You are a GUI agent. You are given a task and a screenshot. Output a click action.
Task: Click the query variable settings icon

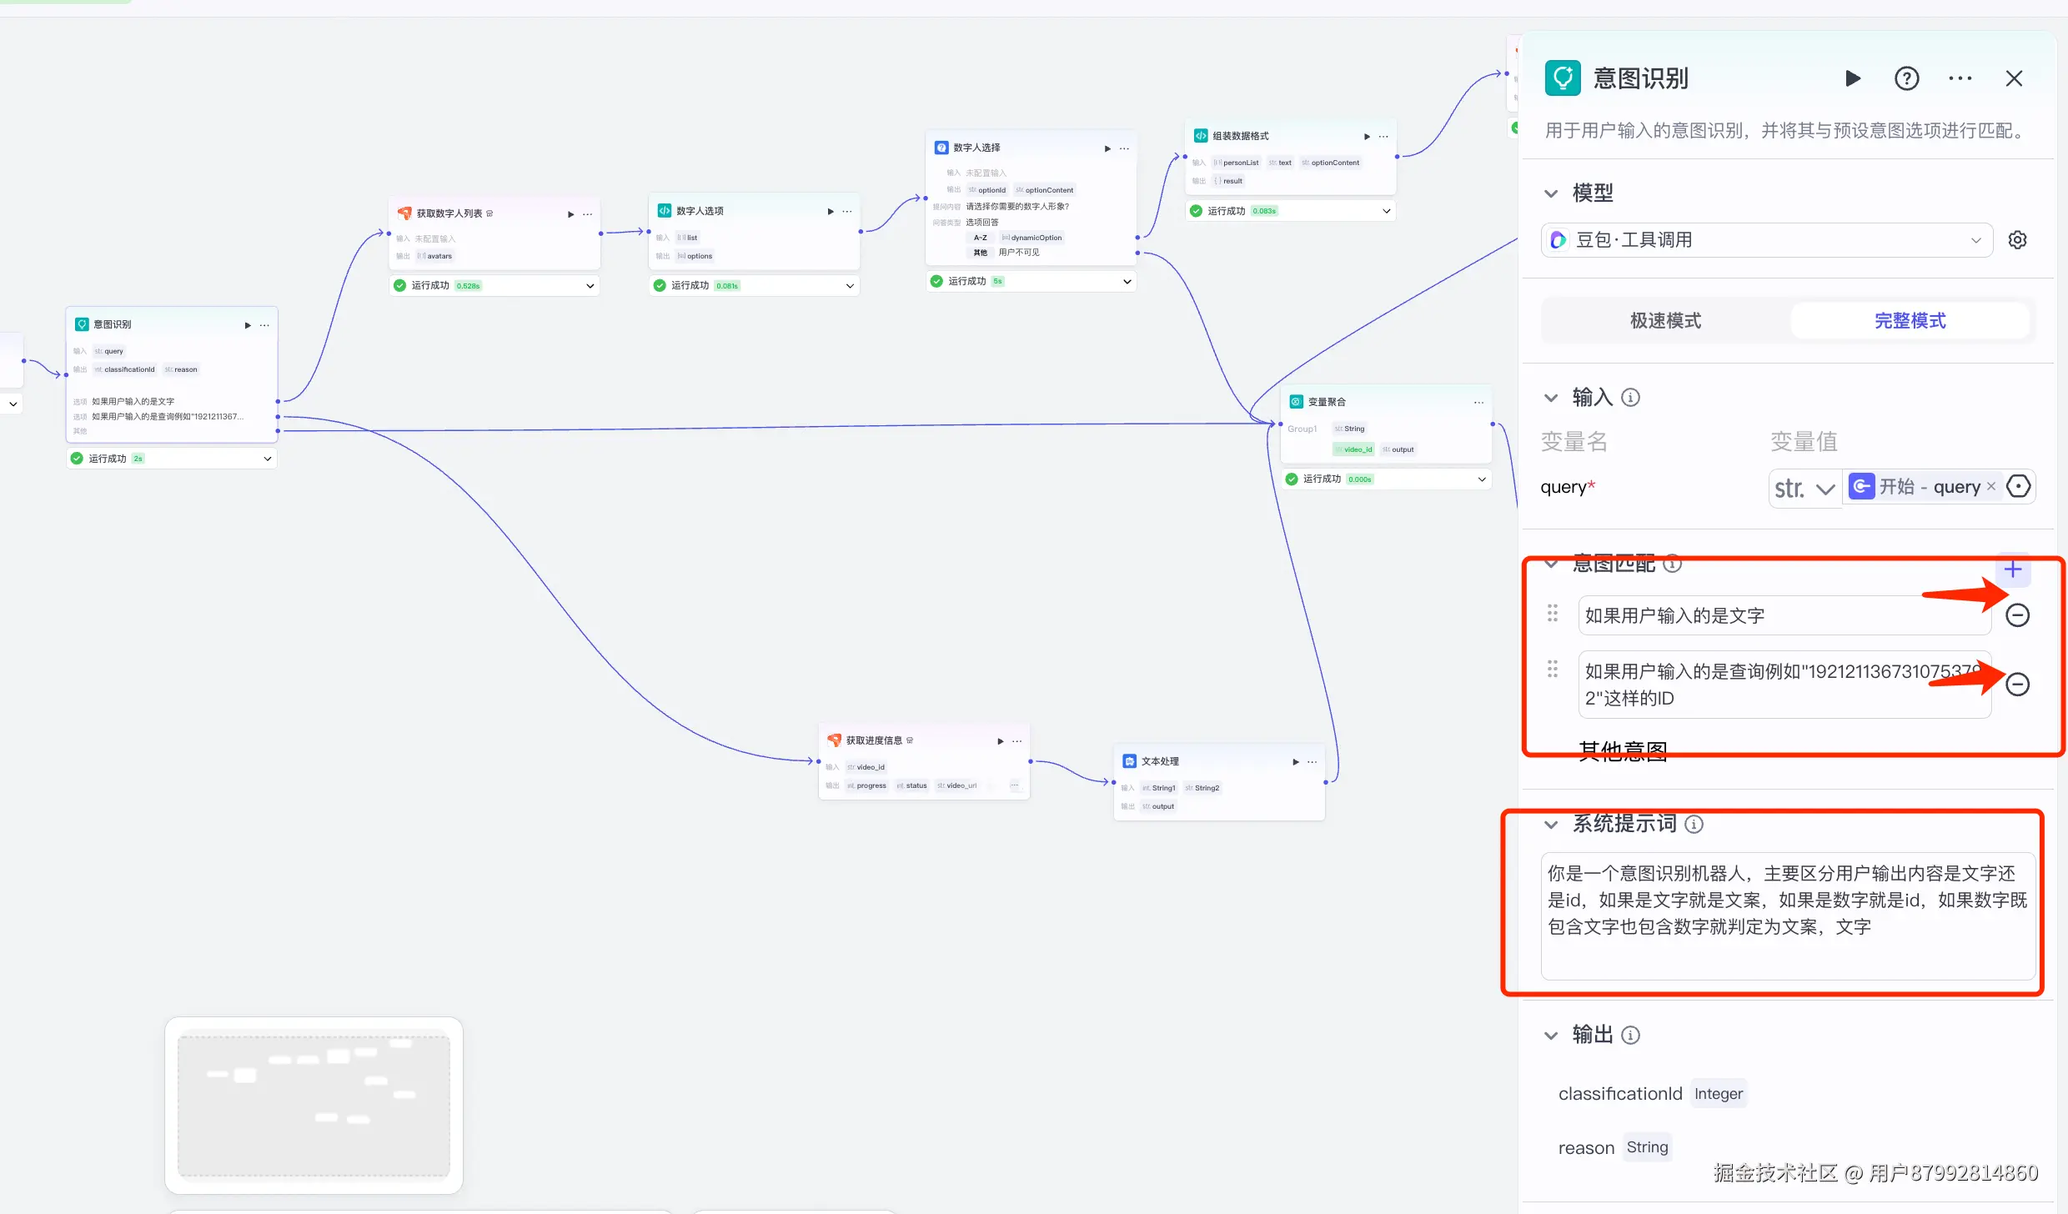click(x=2019, y=486)
